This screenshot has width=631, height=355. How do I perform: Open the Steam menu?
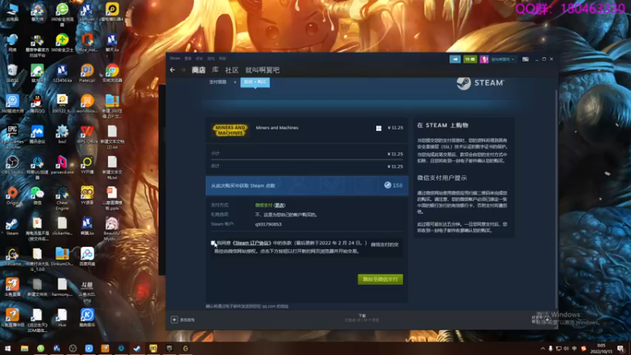pos(174,58)
